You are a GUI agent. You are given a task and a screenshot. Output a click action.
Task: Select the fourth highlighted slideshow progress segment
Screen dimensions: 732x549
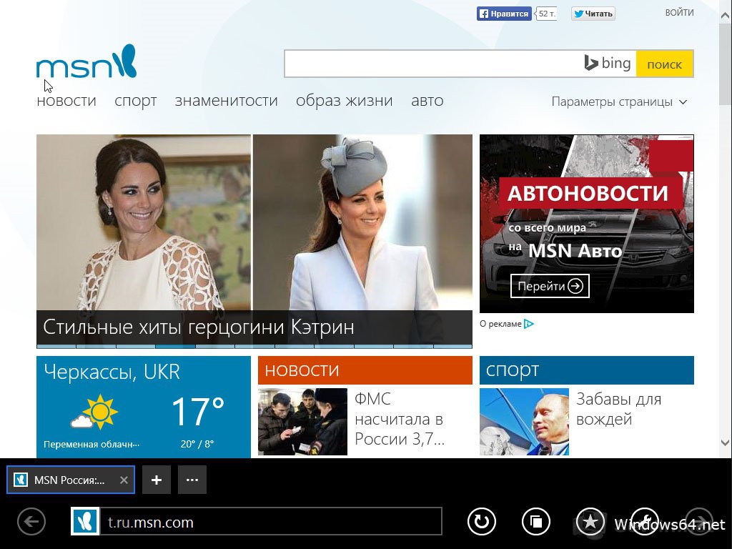tap(175, 347)
